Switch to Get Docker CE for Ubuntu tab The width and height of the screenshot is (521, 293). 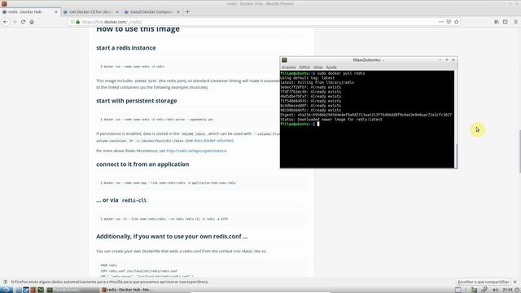coord(91,11)
